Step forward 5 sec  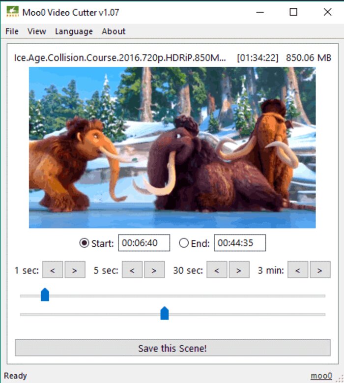(154, 269)
